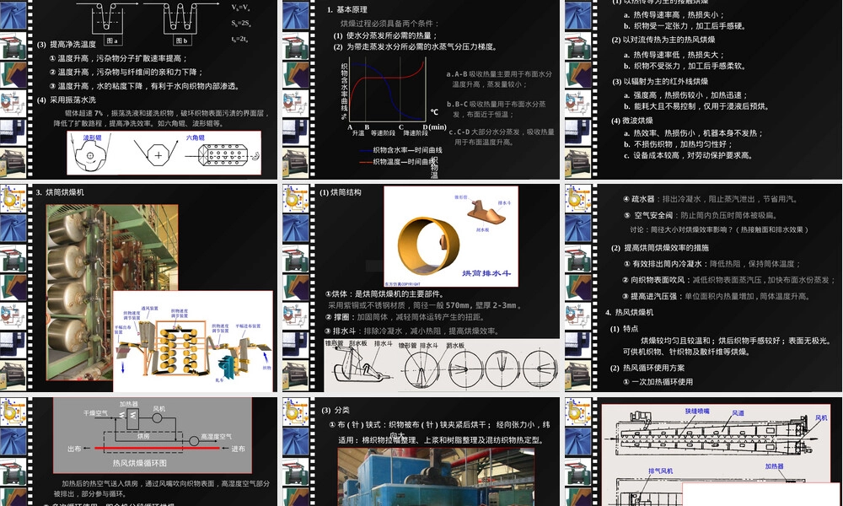
Task: Click the moisture and temperature curve graph
Action: click(x=387, y=91)
